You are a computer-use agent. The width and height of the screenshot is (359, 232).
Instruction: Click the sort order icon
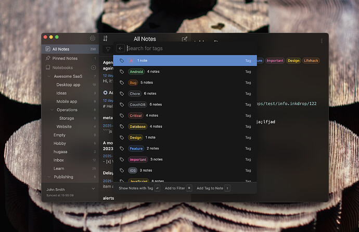point(105,39)
